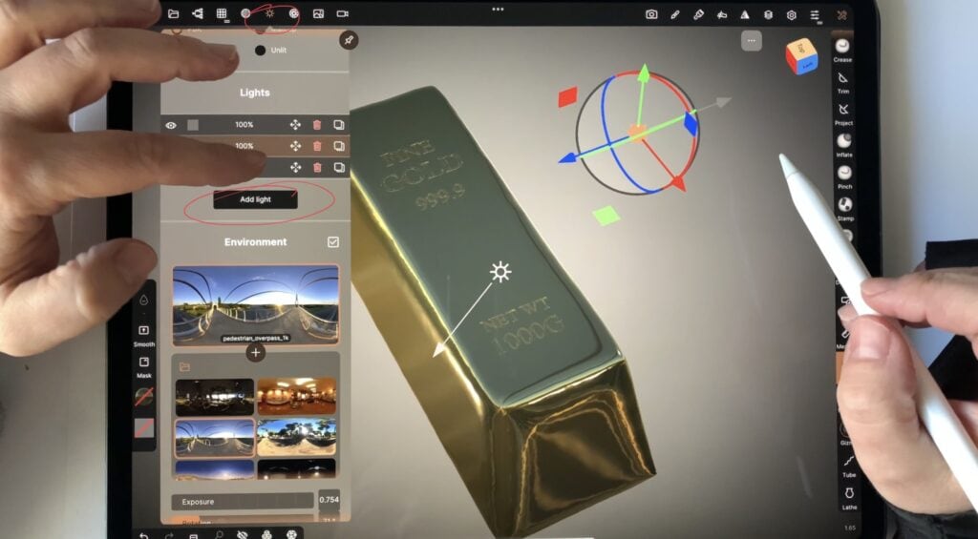The image size is (978, 539).
Task: Open the Files folder menu
Action: 173,13
